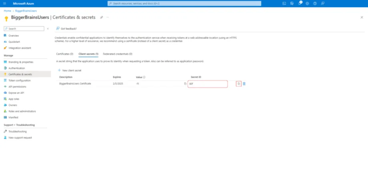Go to BiggerBrainsUsers breadcrumb
This screenshot has width=368, height=178.
[x=26, y=11]
